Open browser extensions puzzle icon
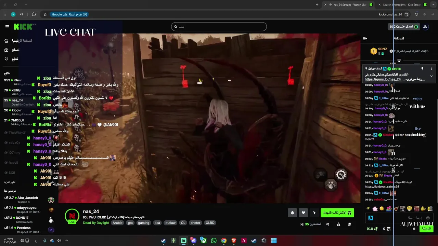Image resolution: width=438 pixels, height=246 pixels. [x=34, y=14]
